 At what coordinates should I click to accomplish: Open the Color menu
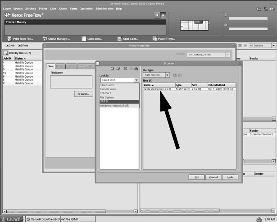(53, 9)
